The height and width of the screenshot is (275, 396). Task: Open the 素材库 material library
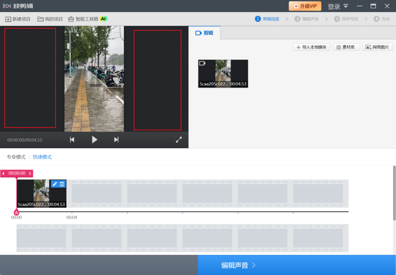346,47
